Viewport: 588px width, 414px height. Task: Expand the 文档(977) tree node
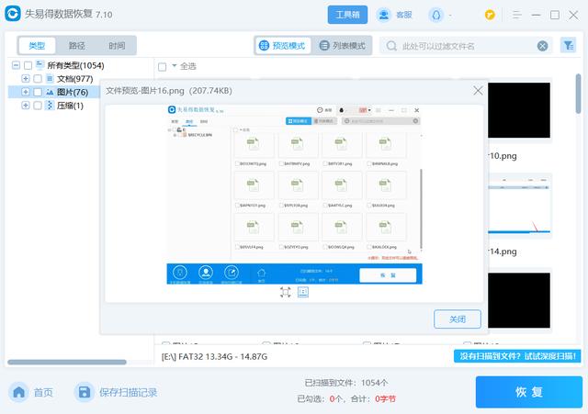[26, 78]
